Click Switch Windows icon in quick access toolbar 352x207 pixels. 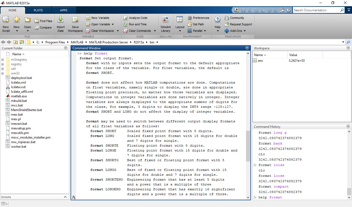283,10
